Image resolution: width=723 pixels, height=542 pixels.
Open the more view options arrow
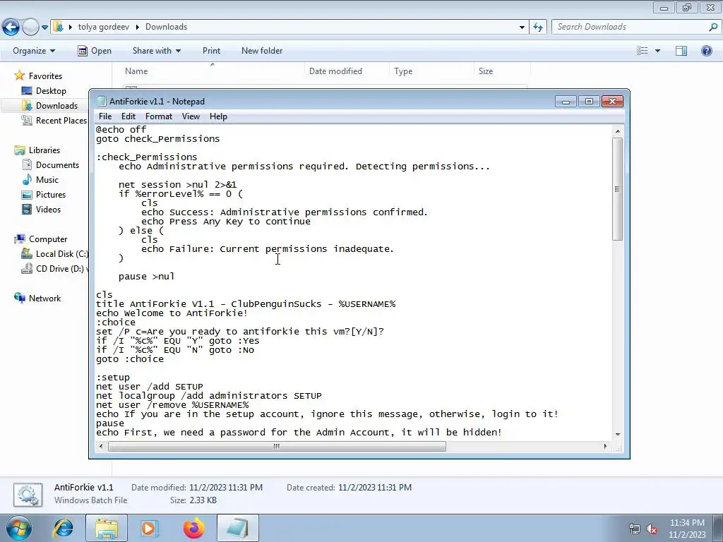657,51
